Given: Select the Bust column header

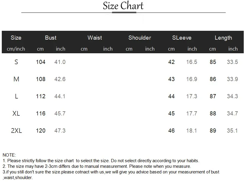Looking at the screenshot, I should click(51, 38).
